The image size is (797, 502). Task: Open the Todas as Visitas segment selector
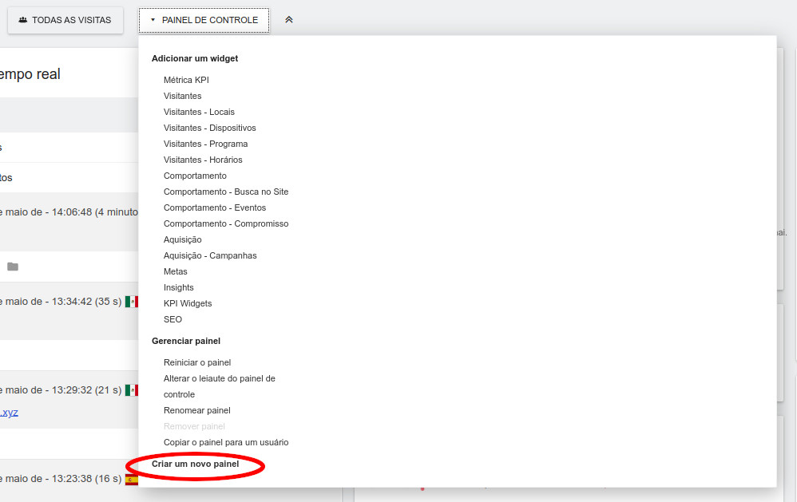point(65,20)
